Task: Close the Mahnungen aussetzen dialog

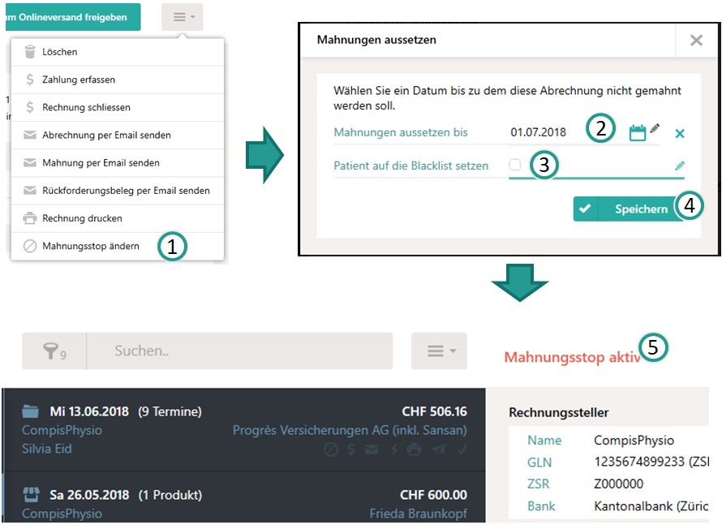Action: [696, 40]
